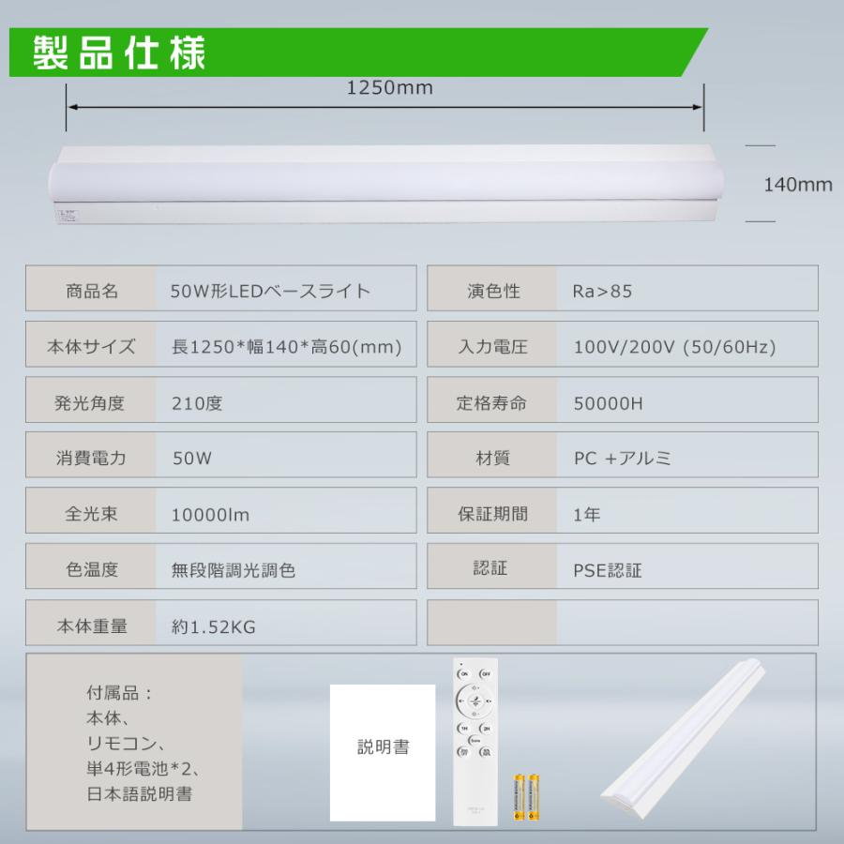Image resolution: width=844 pixels, height=844 pixels.
Task: Click the 認証 label cell
Action: point(492,566)
